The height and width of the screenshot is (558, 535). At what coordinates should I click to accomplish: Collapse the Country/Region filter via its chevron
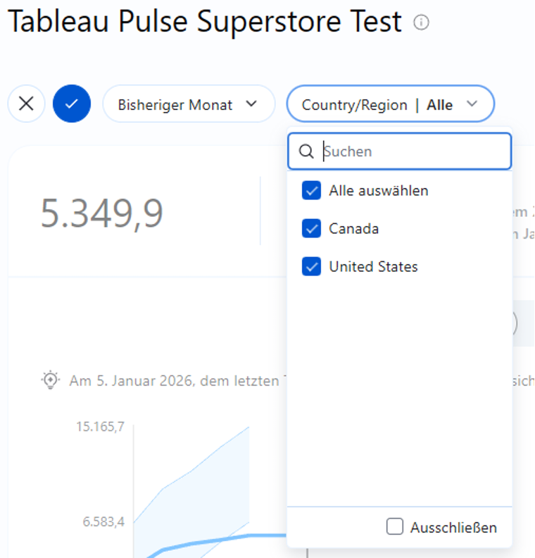tap(472, 104)
